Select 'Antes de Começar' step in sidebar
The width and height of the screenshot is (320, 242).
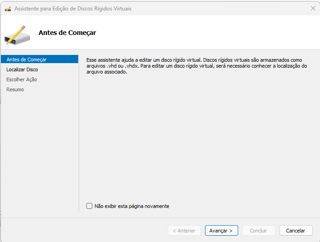click(x=26, y=59)
